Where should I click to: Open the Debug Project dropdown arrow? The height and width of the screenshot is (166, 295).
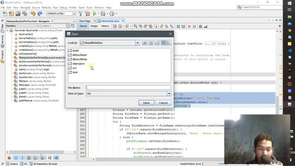[x=107, y=13]
